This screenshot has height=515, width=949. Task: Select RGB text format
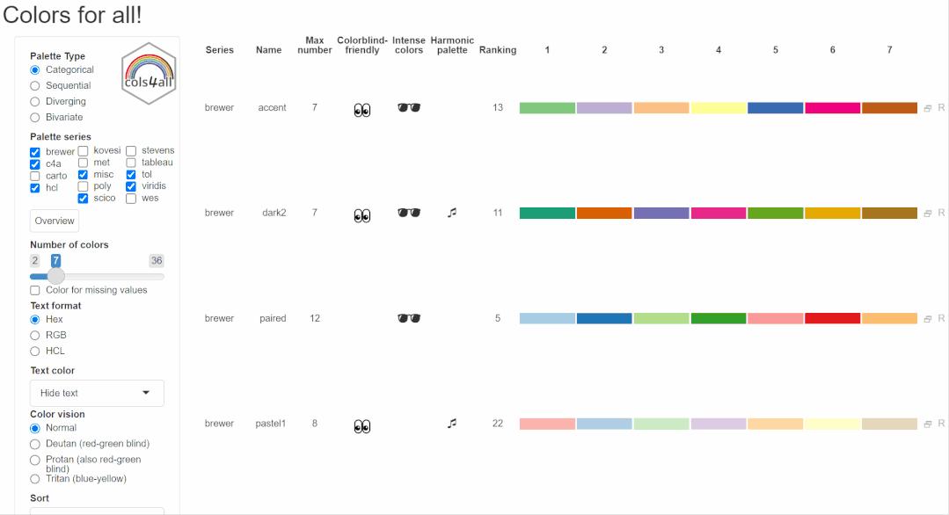click(35, 336)
